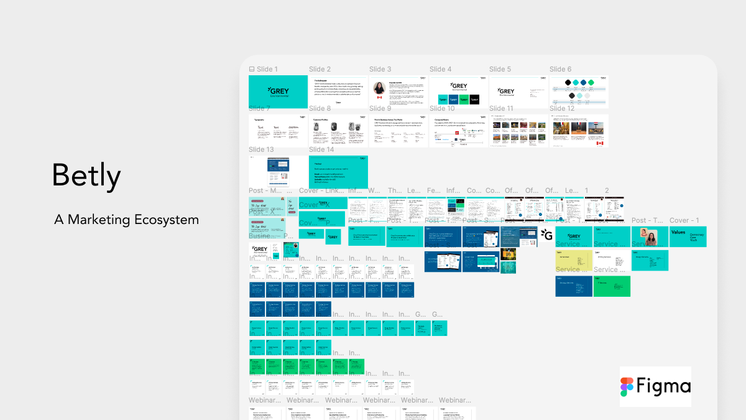Image resolution: width=746 pixels, height=420 pixels.
Task: Click the 'Slide 14' frame label
Action: tap(321, 149)
